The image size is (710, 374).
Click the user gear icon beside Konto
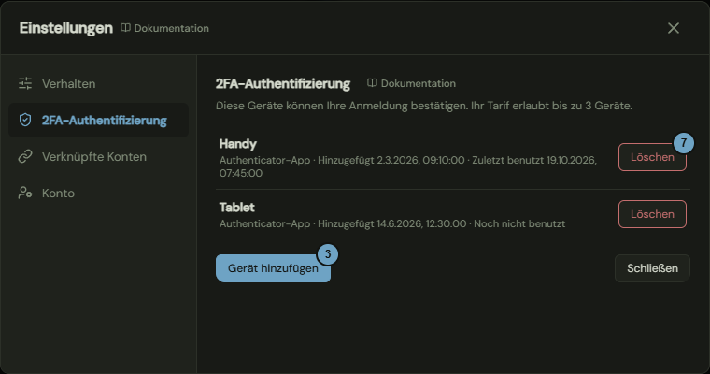[25, 193]
